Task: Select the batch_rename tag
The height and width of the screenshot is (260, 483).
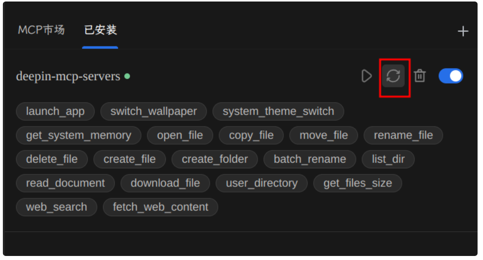Action: click(x=310, y=159)
